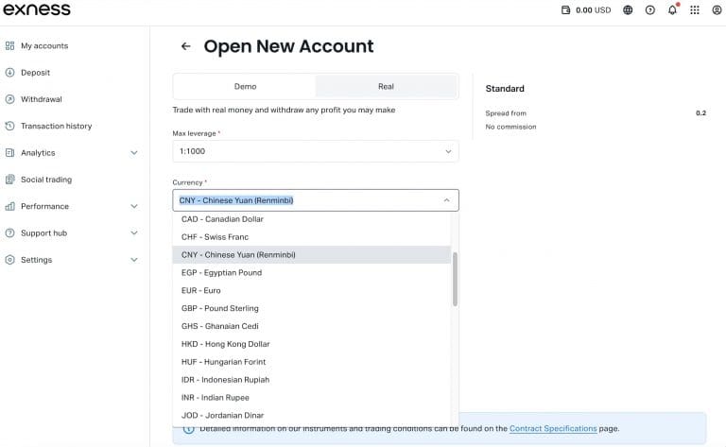Select CAD - Canadian Dollar
The image size is (726, 447).
(x=312, y=219)
